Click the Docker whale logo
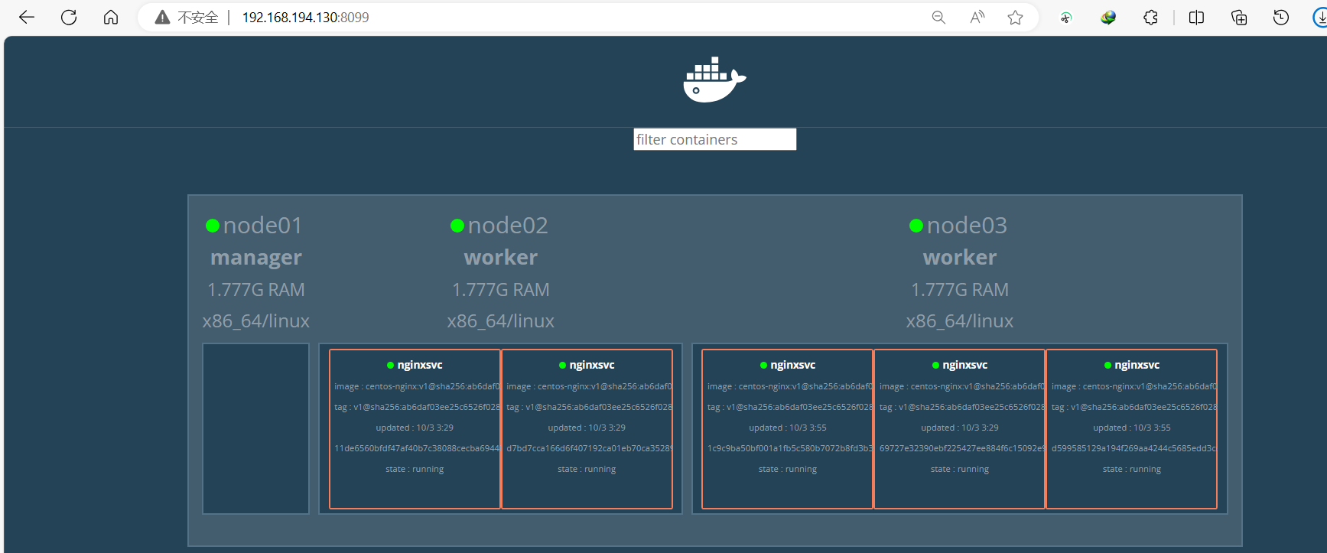Screen dimensions: 1327x553 point(714,80)
